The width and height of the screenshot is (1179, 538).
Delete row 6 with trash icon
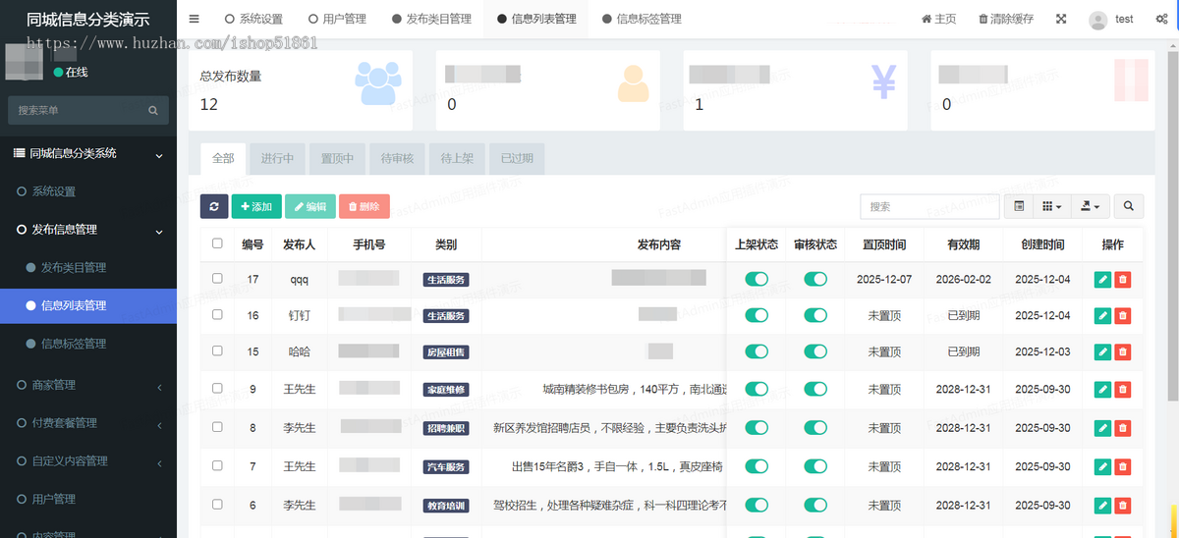1122,506
